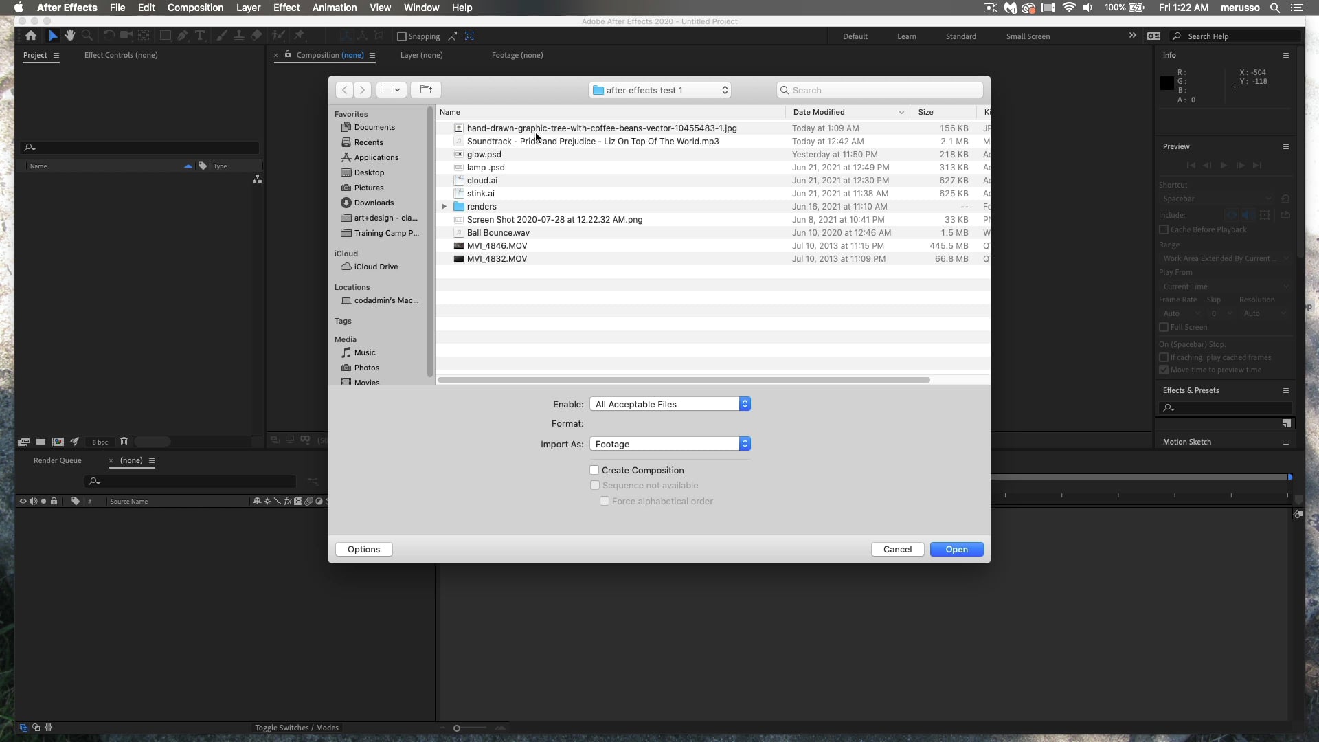Click the Search field in the file dialog
The height and width of the screenshot is (742, 1319).
879,90
